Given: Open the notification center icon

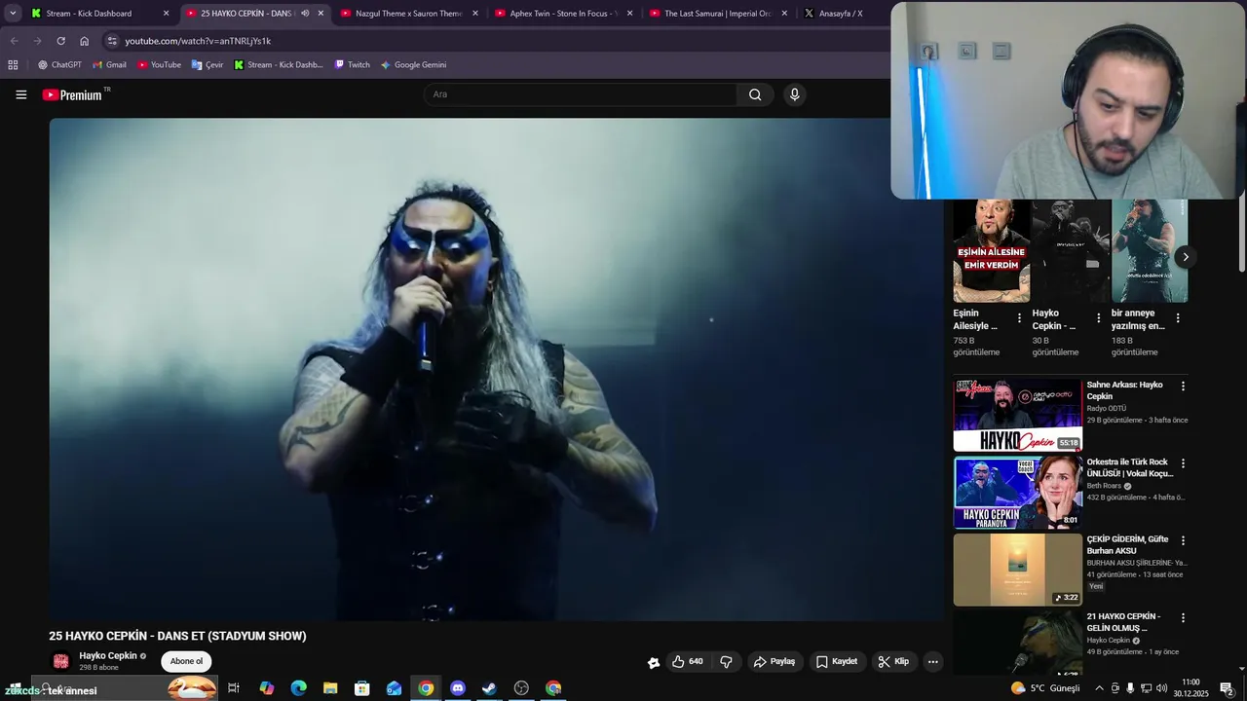Looking at the screenshot, I should (1226, 688).
